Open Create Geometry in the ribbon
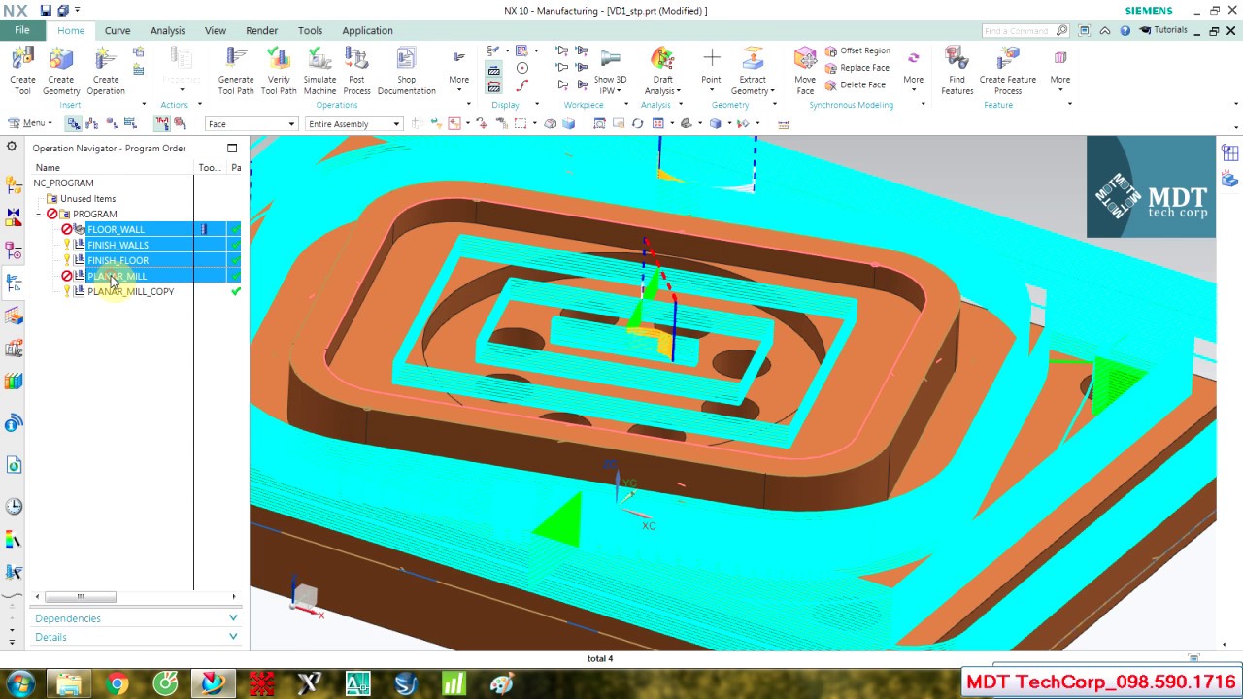The width and height of the screenshot is (1243, 699). tap(60, 71)
